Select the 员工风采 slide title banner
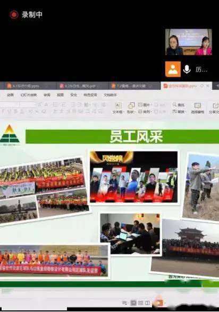 pyautogui.click(x=122, y=136)
